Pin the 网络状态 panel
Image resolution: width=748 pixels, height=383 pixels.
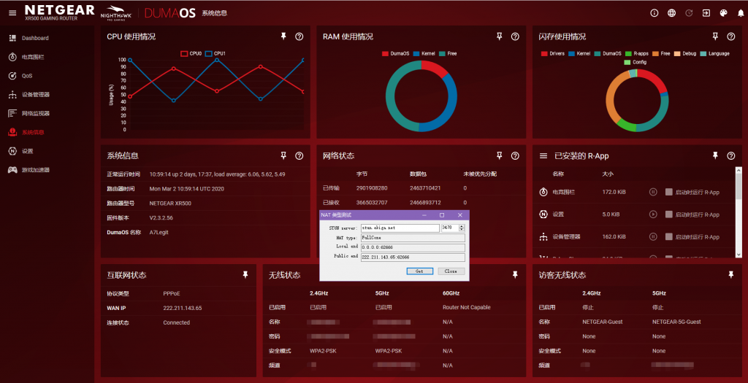[500, 155]
